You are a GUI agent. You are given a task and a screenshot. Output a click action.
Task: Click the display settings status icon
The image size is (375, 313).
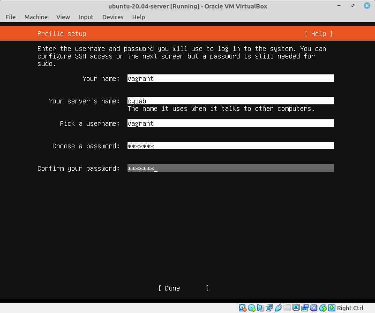pos(296,308)
